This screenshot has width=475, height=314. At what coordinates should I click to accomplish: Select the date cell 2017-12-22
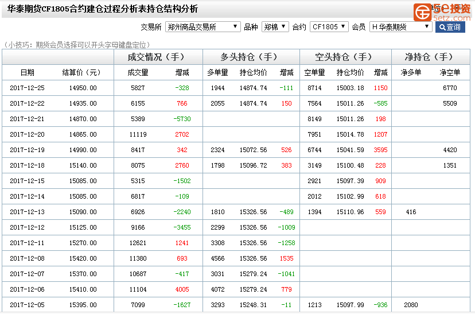click(x=28, y=103)
